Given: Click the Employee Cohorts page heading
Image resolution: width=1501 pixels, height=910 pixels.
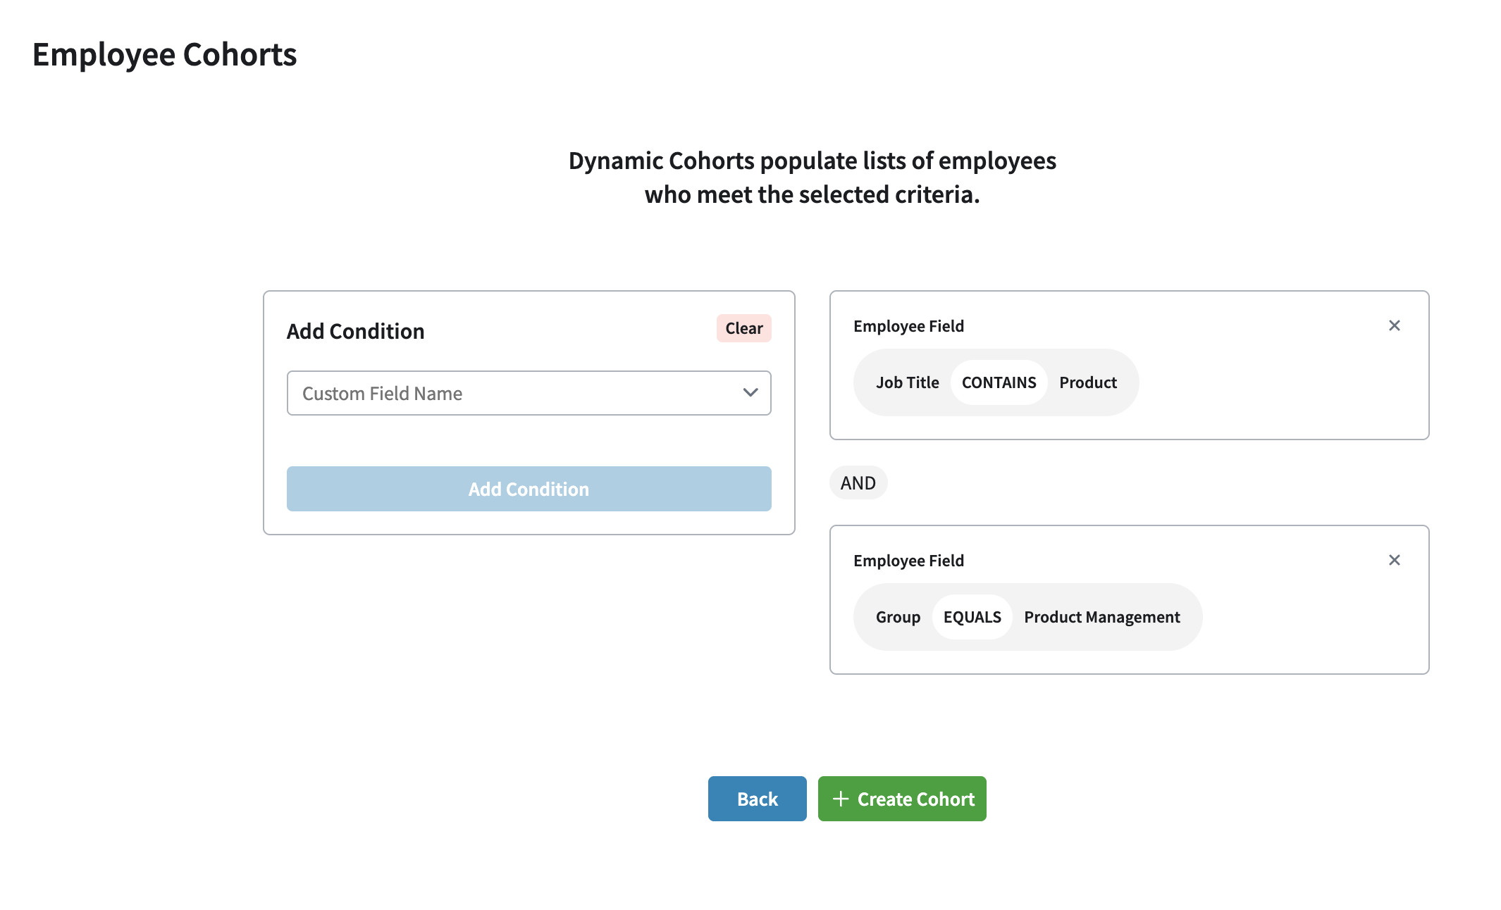Looking at the screenshot, I should click(164, 55).
